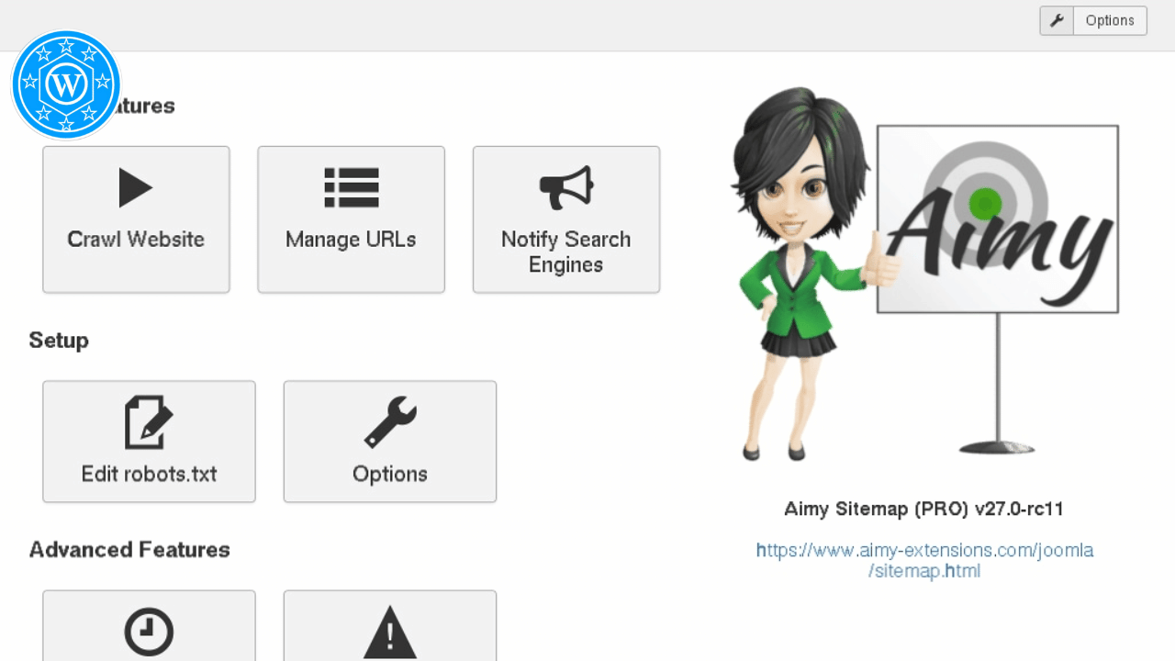Click the Notify Search Engines megaphone icon

[566, 187]
